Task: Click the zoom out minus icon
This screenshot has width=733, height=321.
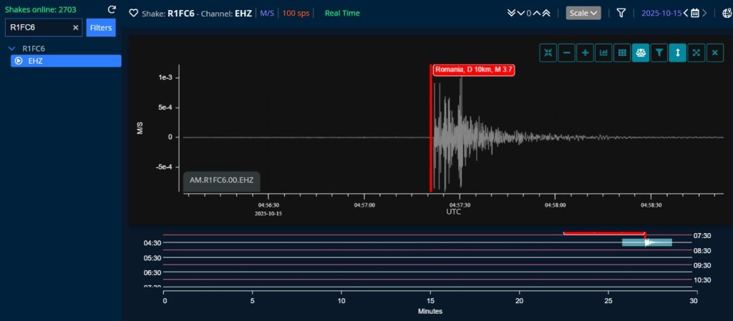Action: 566,52
